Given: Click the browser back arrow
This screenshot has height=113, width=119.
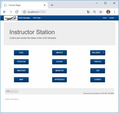Looking at the screenshot, I should tap(4, 12).
